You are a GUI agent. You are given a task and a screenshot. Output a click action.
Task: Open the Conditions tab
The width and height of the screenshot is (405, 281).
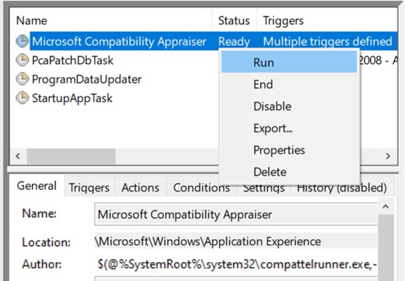click(202, 188)
